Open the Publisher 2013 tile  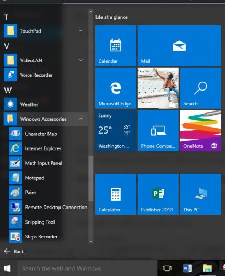158,194
